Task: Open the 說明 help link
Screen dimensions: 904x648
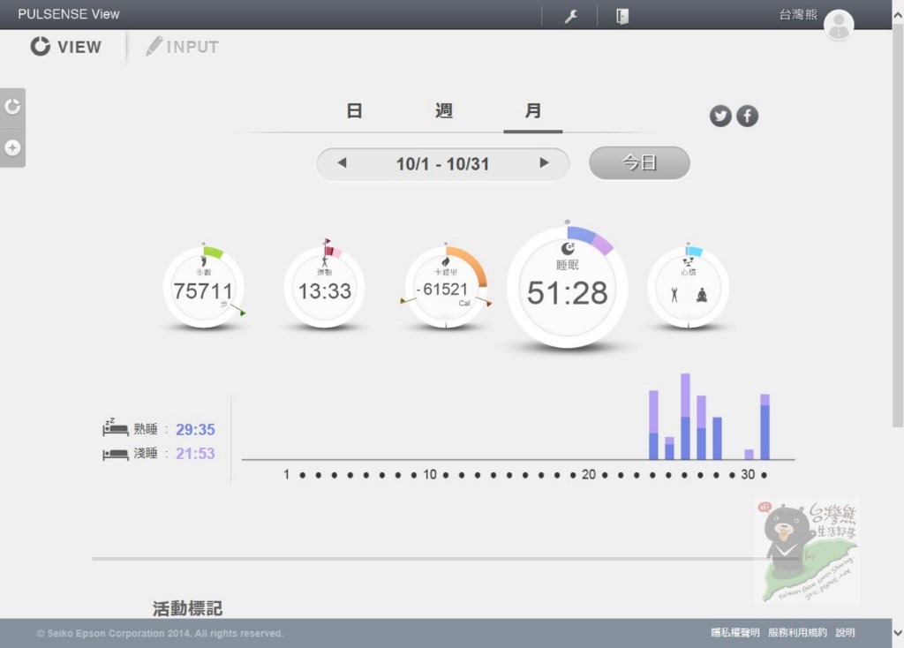Action: (845, 632)
